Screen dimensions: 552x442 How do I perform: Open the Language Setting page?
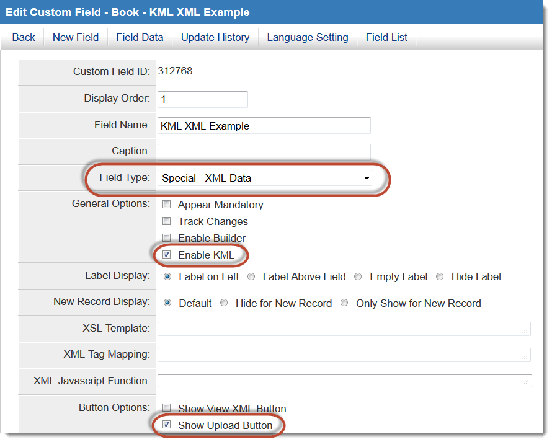pyautogui.click(x=307, y=37)
